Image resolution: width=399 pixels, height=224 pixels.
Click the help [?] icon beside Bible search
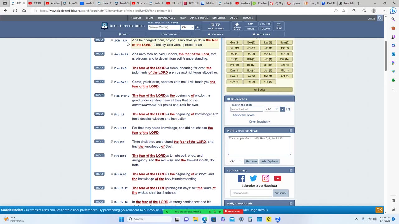click(x=288, y=109)
